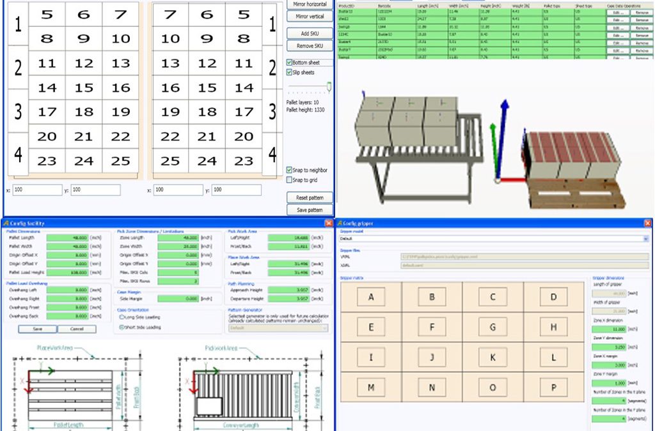This screenshot has height=431, width=655.
Task: Select gripper zone F
Action: tap(432, 327)
